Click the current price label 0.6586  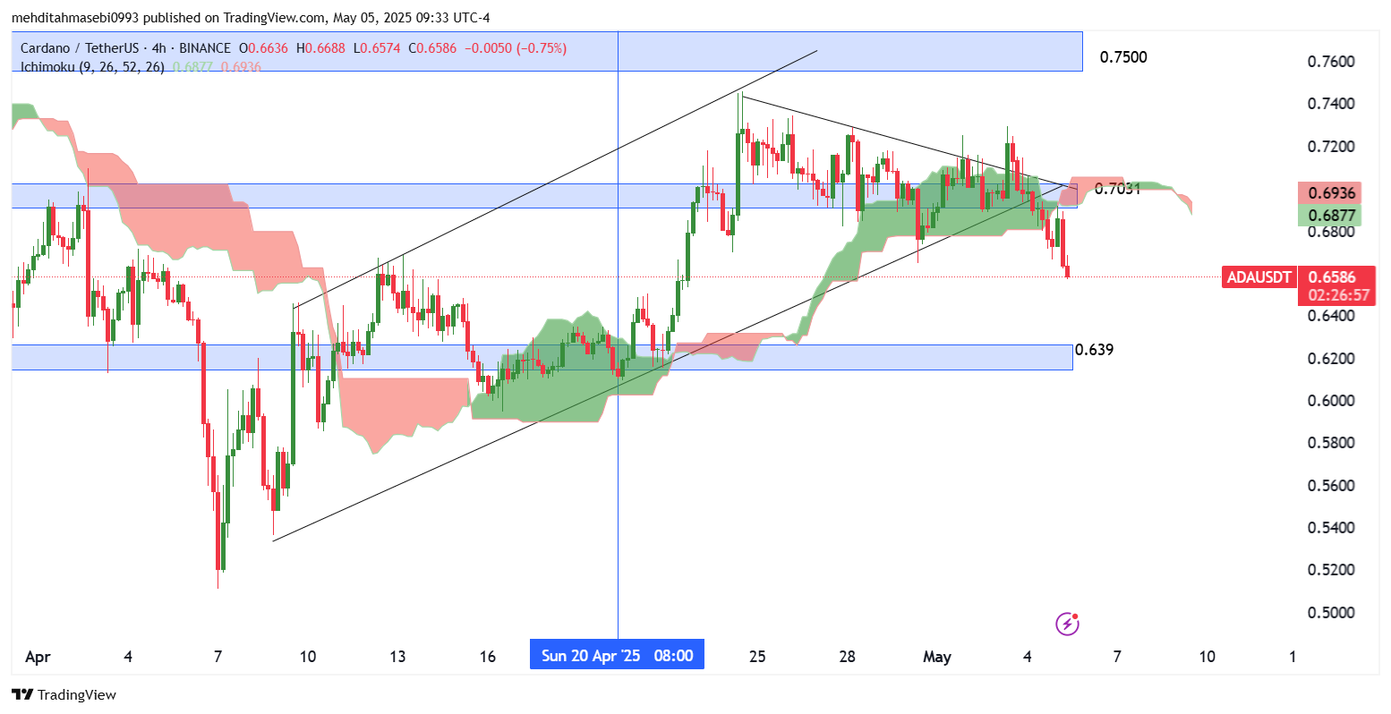pyautogui.click(x=1331, y=277)
